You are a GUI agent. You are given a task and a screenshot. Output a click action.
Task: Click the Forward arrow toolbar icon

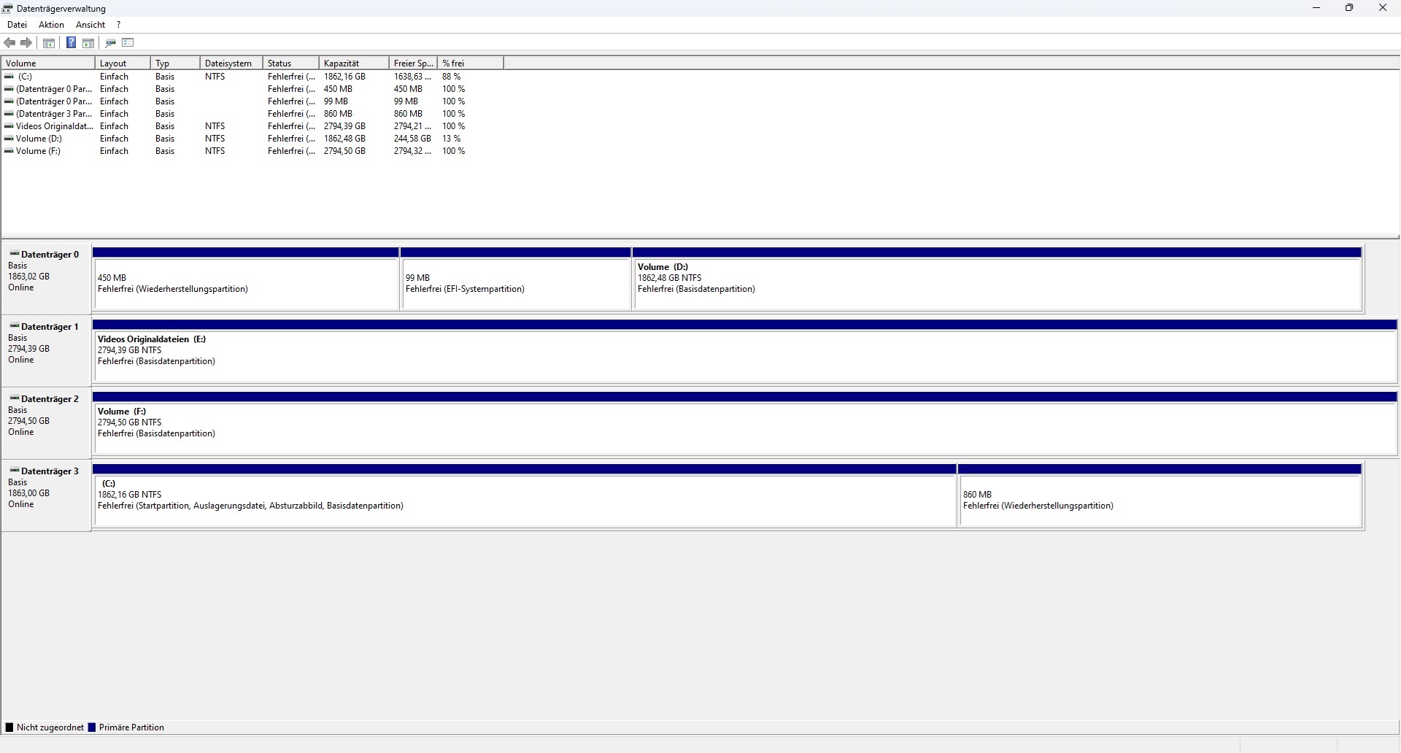[x=26, y=43]
